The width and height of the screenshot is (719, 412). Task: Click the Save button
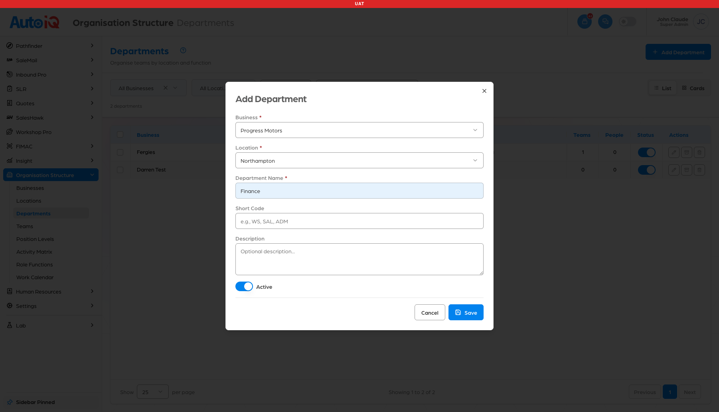tap(466, 312)
